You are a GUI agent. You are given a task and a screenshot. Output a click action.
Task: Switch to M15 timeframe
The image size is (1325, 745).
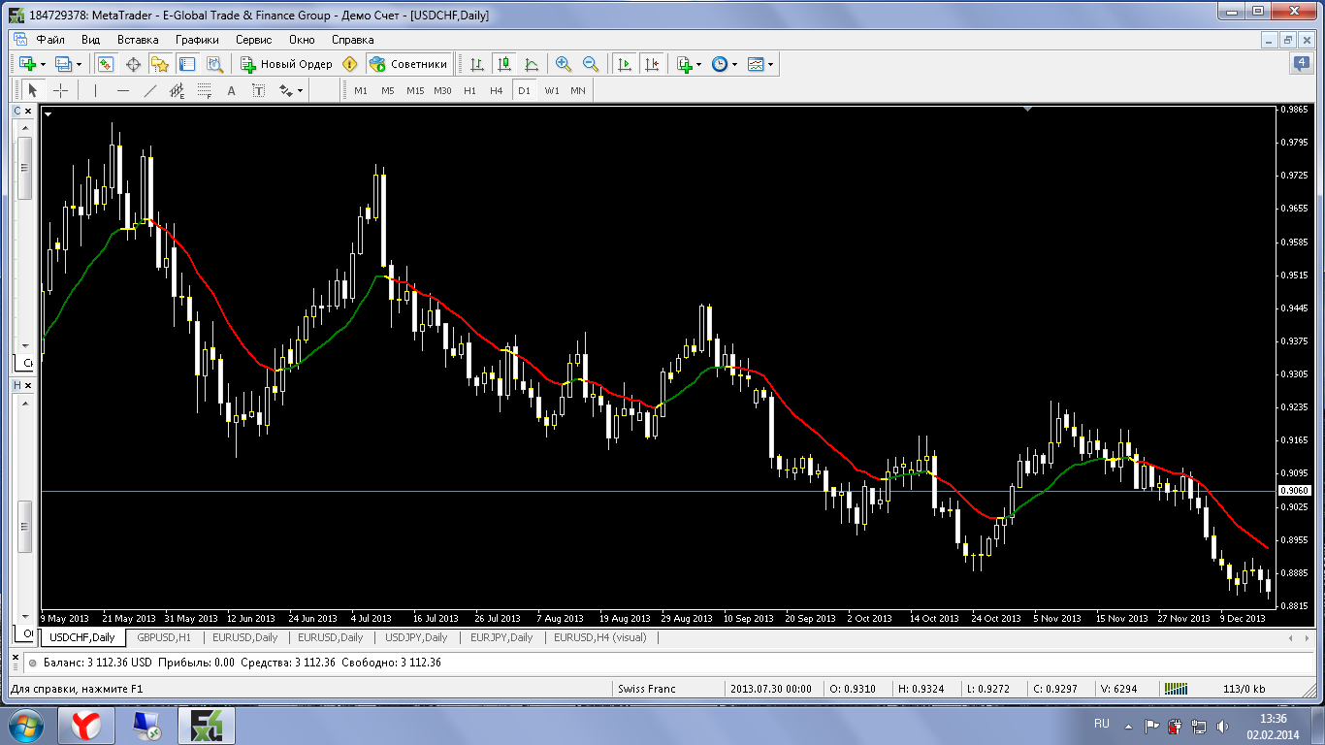pyautogui.click(x=415, y=90)
